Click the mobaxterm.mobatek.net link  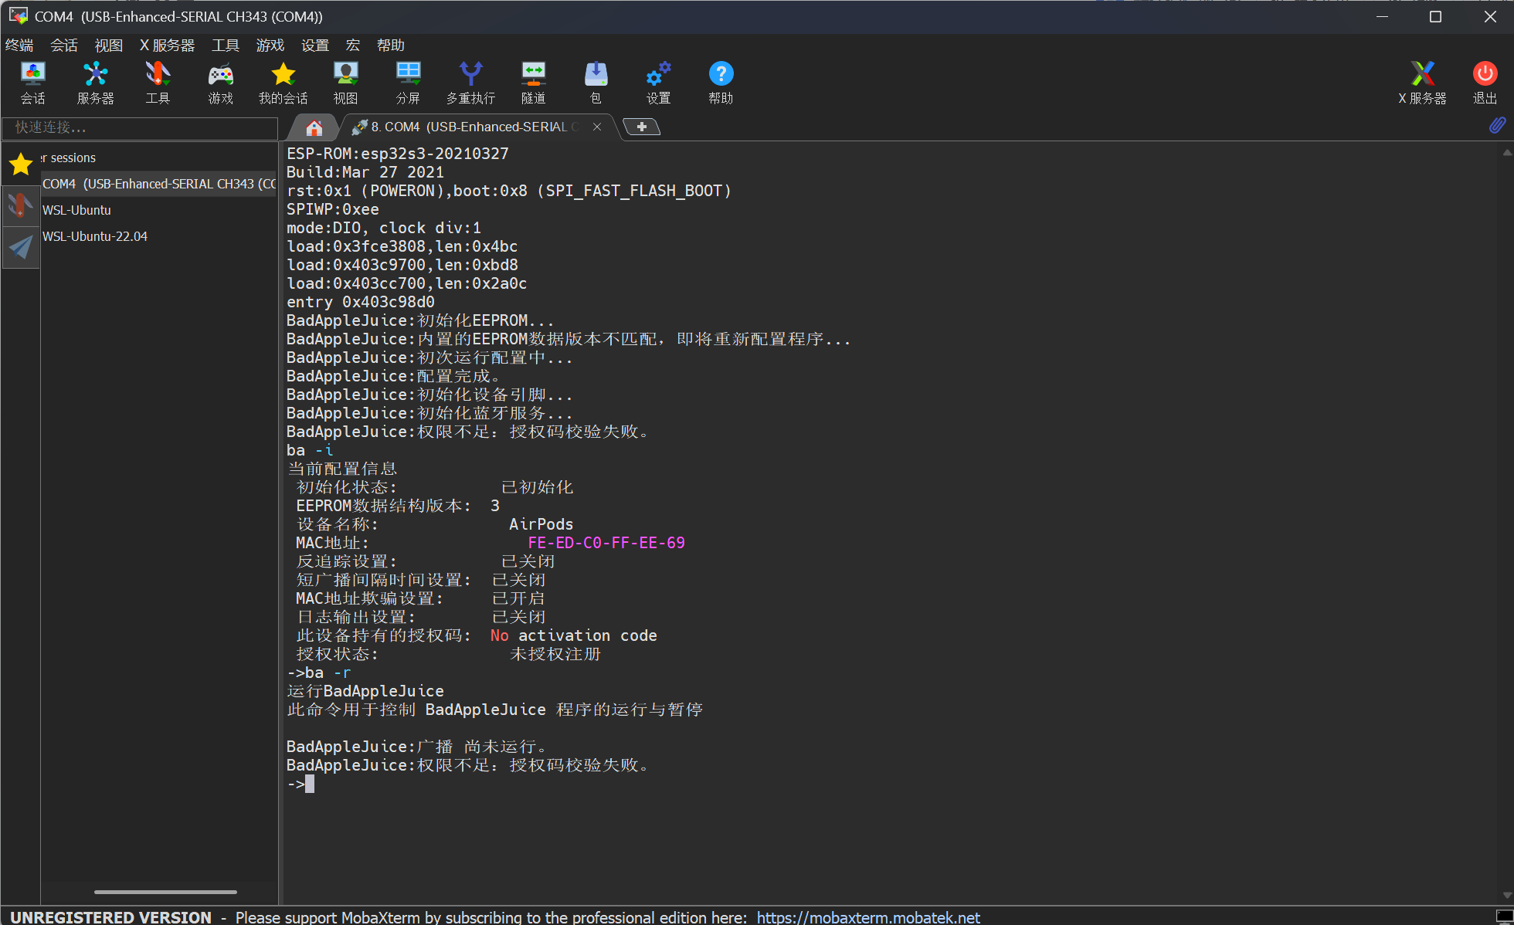click(868, 917)
